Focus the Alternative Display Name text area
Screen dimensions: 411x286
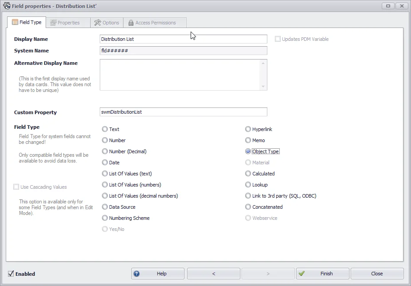coord(184,75)
